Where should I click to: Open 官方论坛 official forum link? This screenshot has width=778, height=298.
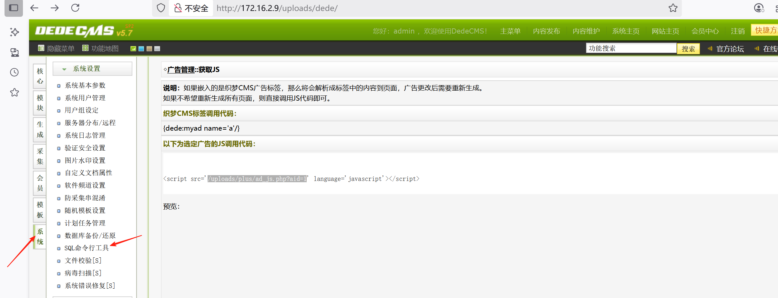coord(730,49)
